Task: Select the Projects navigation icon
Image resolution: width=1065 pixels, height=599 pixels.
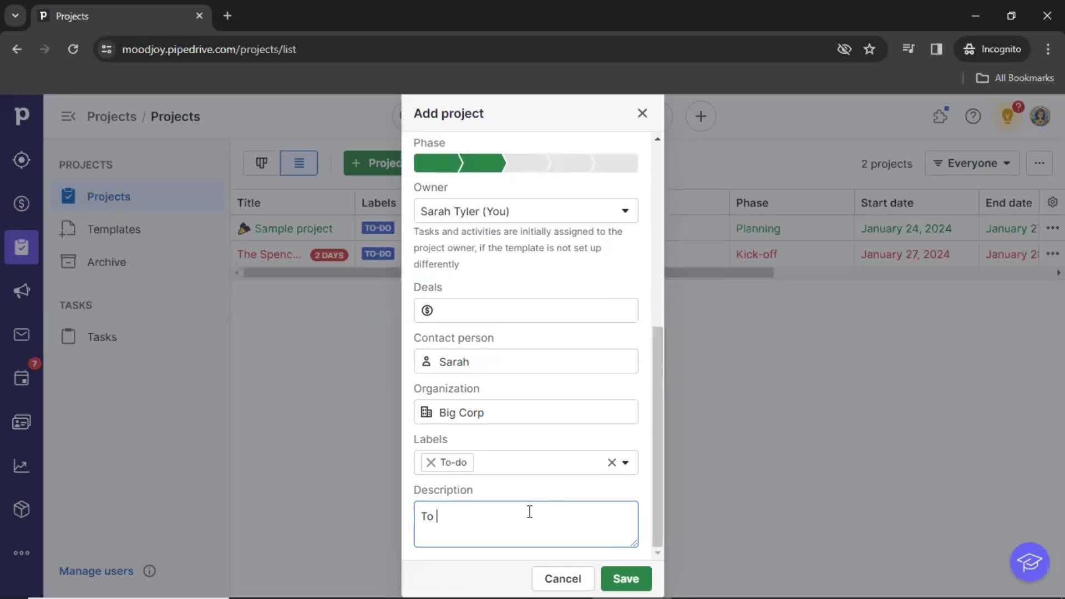Action: click(x=21, y=246)
